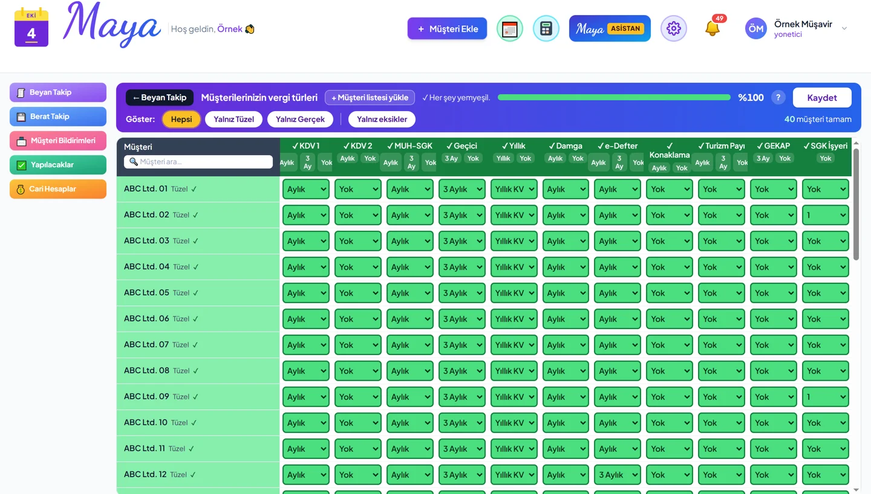This screenshot has height=494, width=871.
Task: Click the Müşteri Ekle button
Action: (447, 28)
